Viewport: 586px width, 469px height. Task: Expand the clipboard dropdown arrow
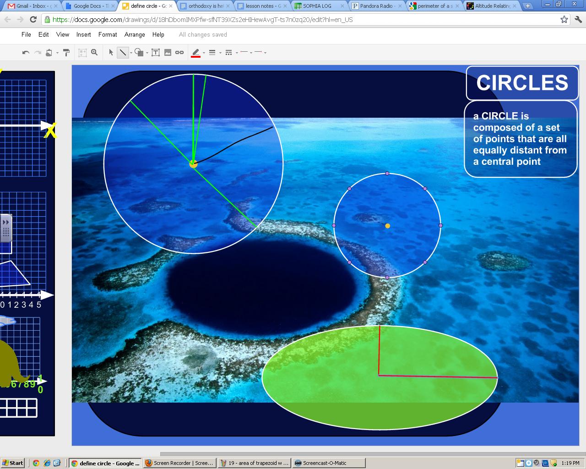[x=57, y=53]
